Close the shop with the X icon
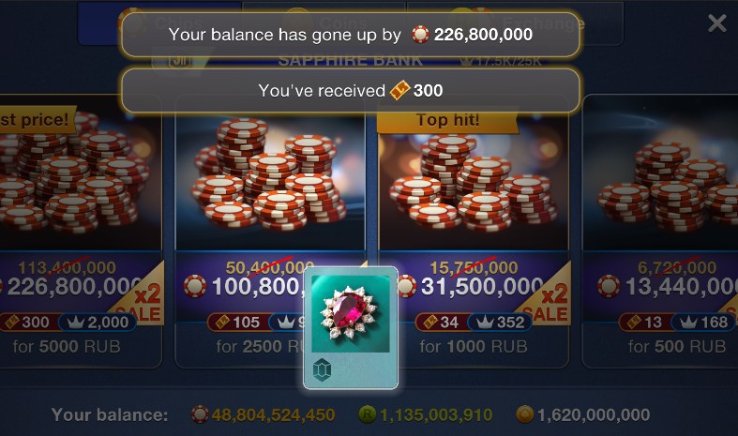Viewport: 738px width, 436px height. [716, 23]
